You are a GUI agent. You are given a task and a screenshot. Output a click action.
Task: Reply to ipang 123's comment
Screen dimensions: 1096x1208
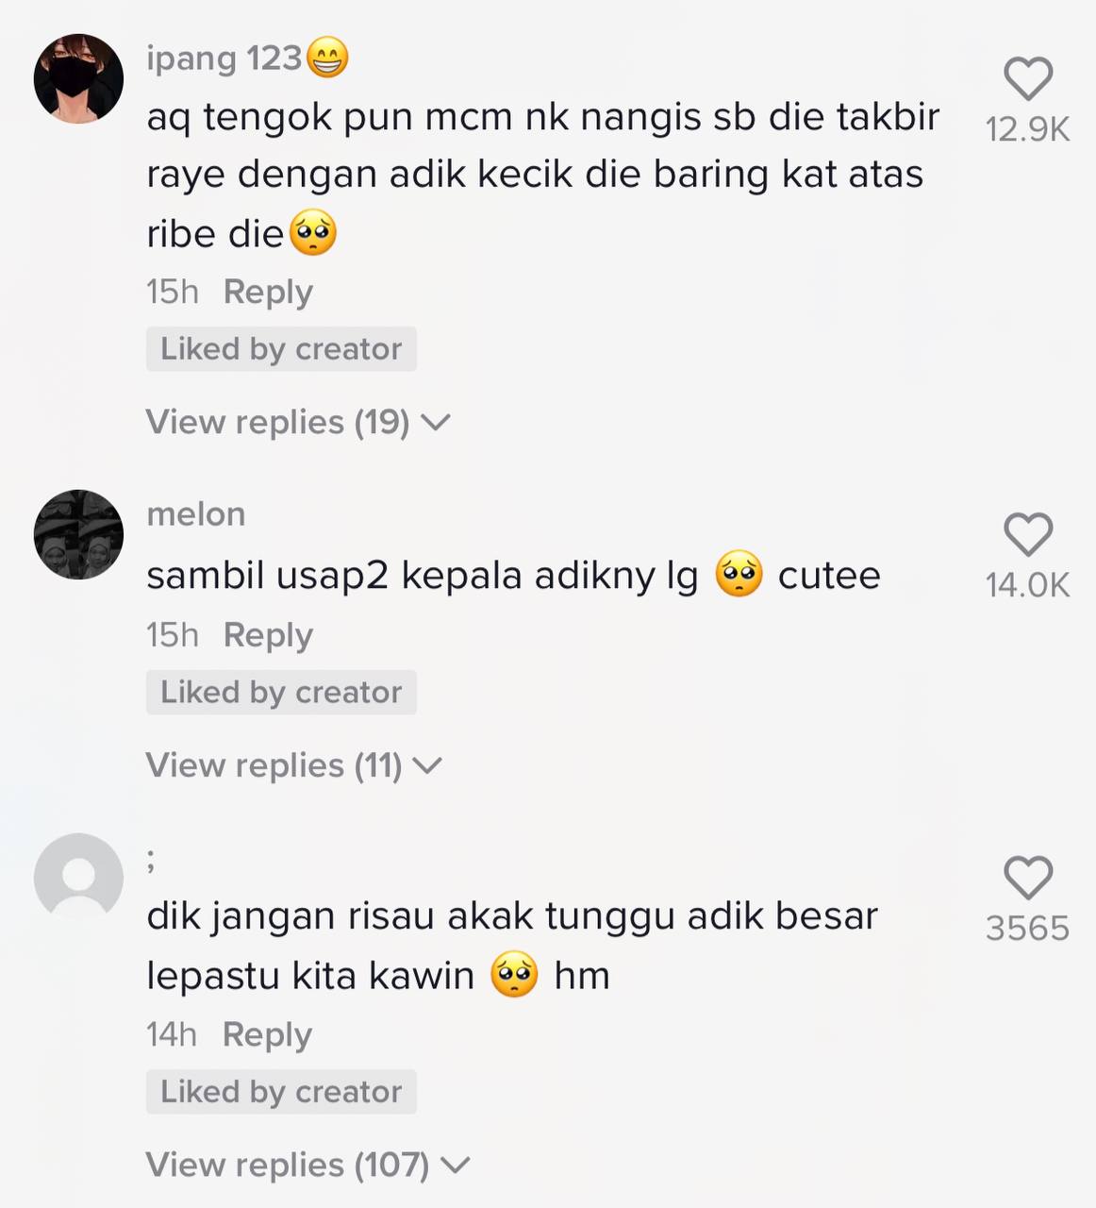click(x=268, y=293)
